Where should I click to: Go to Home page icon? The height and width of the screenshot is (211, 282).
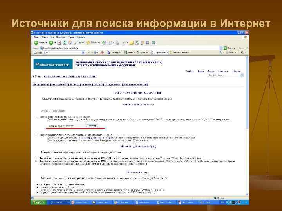click(x=70, y=43)
